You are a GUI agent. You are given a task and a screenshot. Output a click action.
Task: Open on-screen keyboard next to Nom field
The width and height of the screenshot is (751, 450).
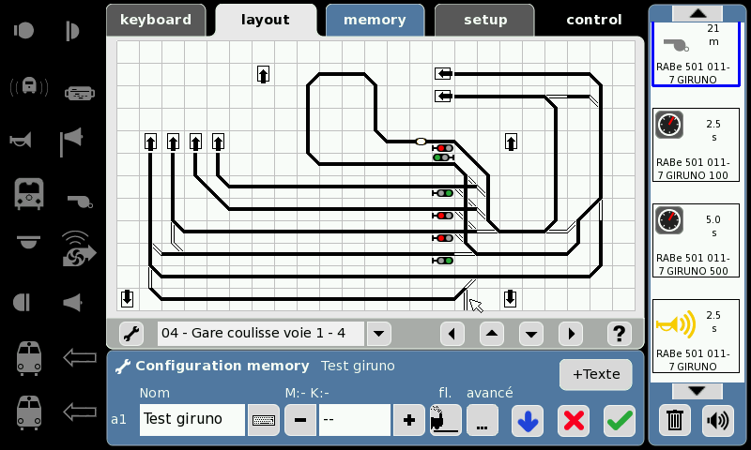264,421
